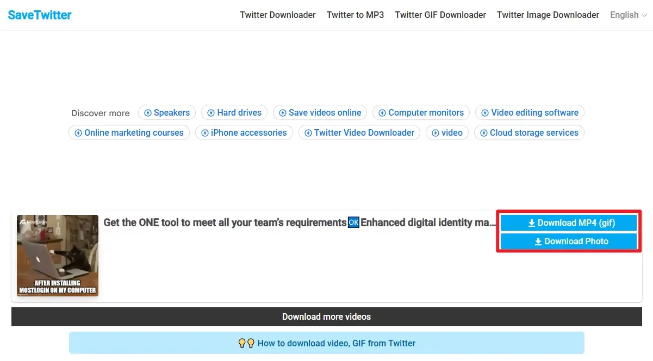Click the Speakers suggestion chip

tap(167, 112)
